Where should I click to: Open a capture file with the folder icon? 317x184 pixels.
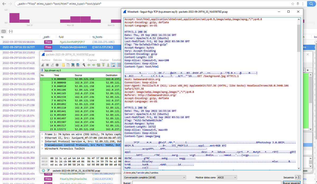(63, 65)
